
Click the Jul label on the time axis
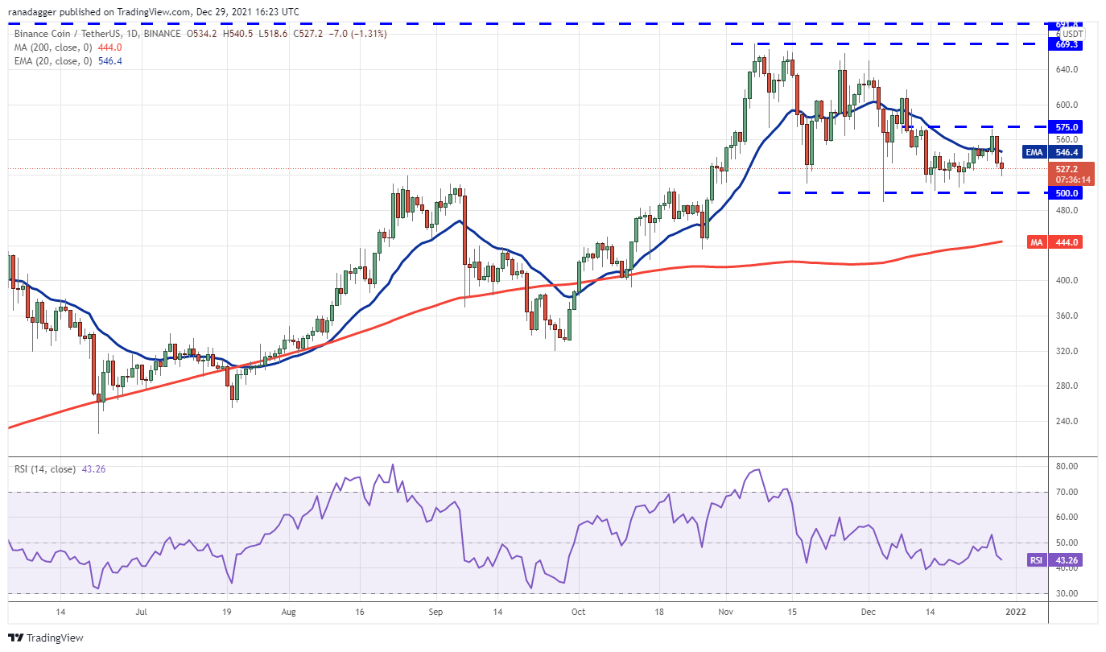pyautogui.click(x=142, y=612)
